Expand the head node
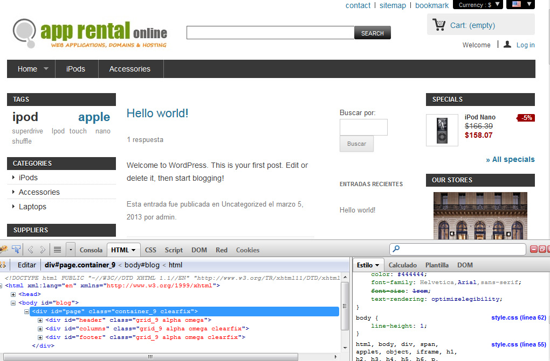Viewport: 550px width, 361px height. [13, 294]
